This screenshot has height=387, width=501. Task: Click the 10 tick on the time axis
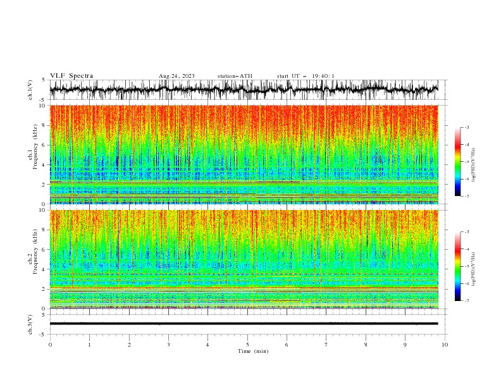click(445, 345)
